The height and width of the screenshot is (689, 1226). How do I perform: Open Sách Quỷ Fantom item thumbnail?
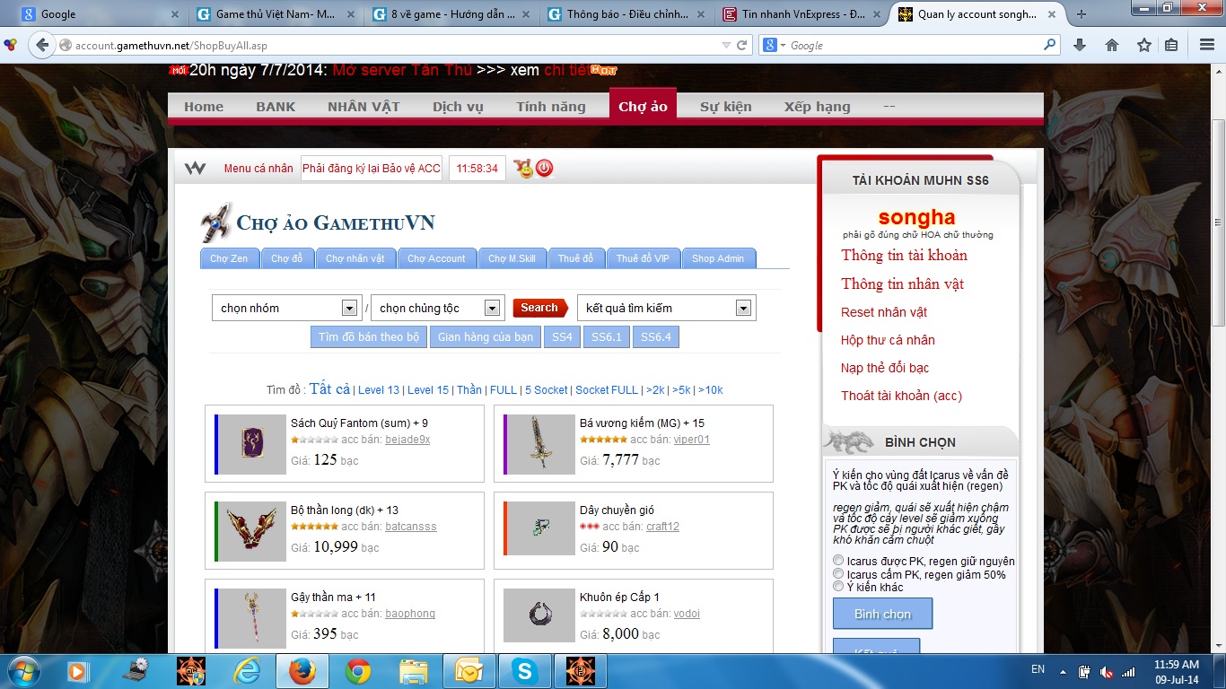coord(252,443)
